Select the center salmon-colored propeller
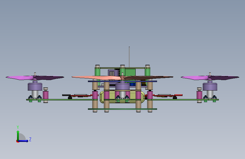Screen dimensions: 245x159 click(x=122, y=78)
